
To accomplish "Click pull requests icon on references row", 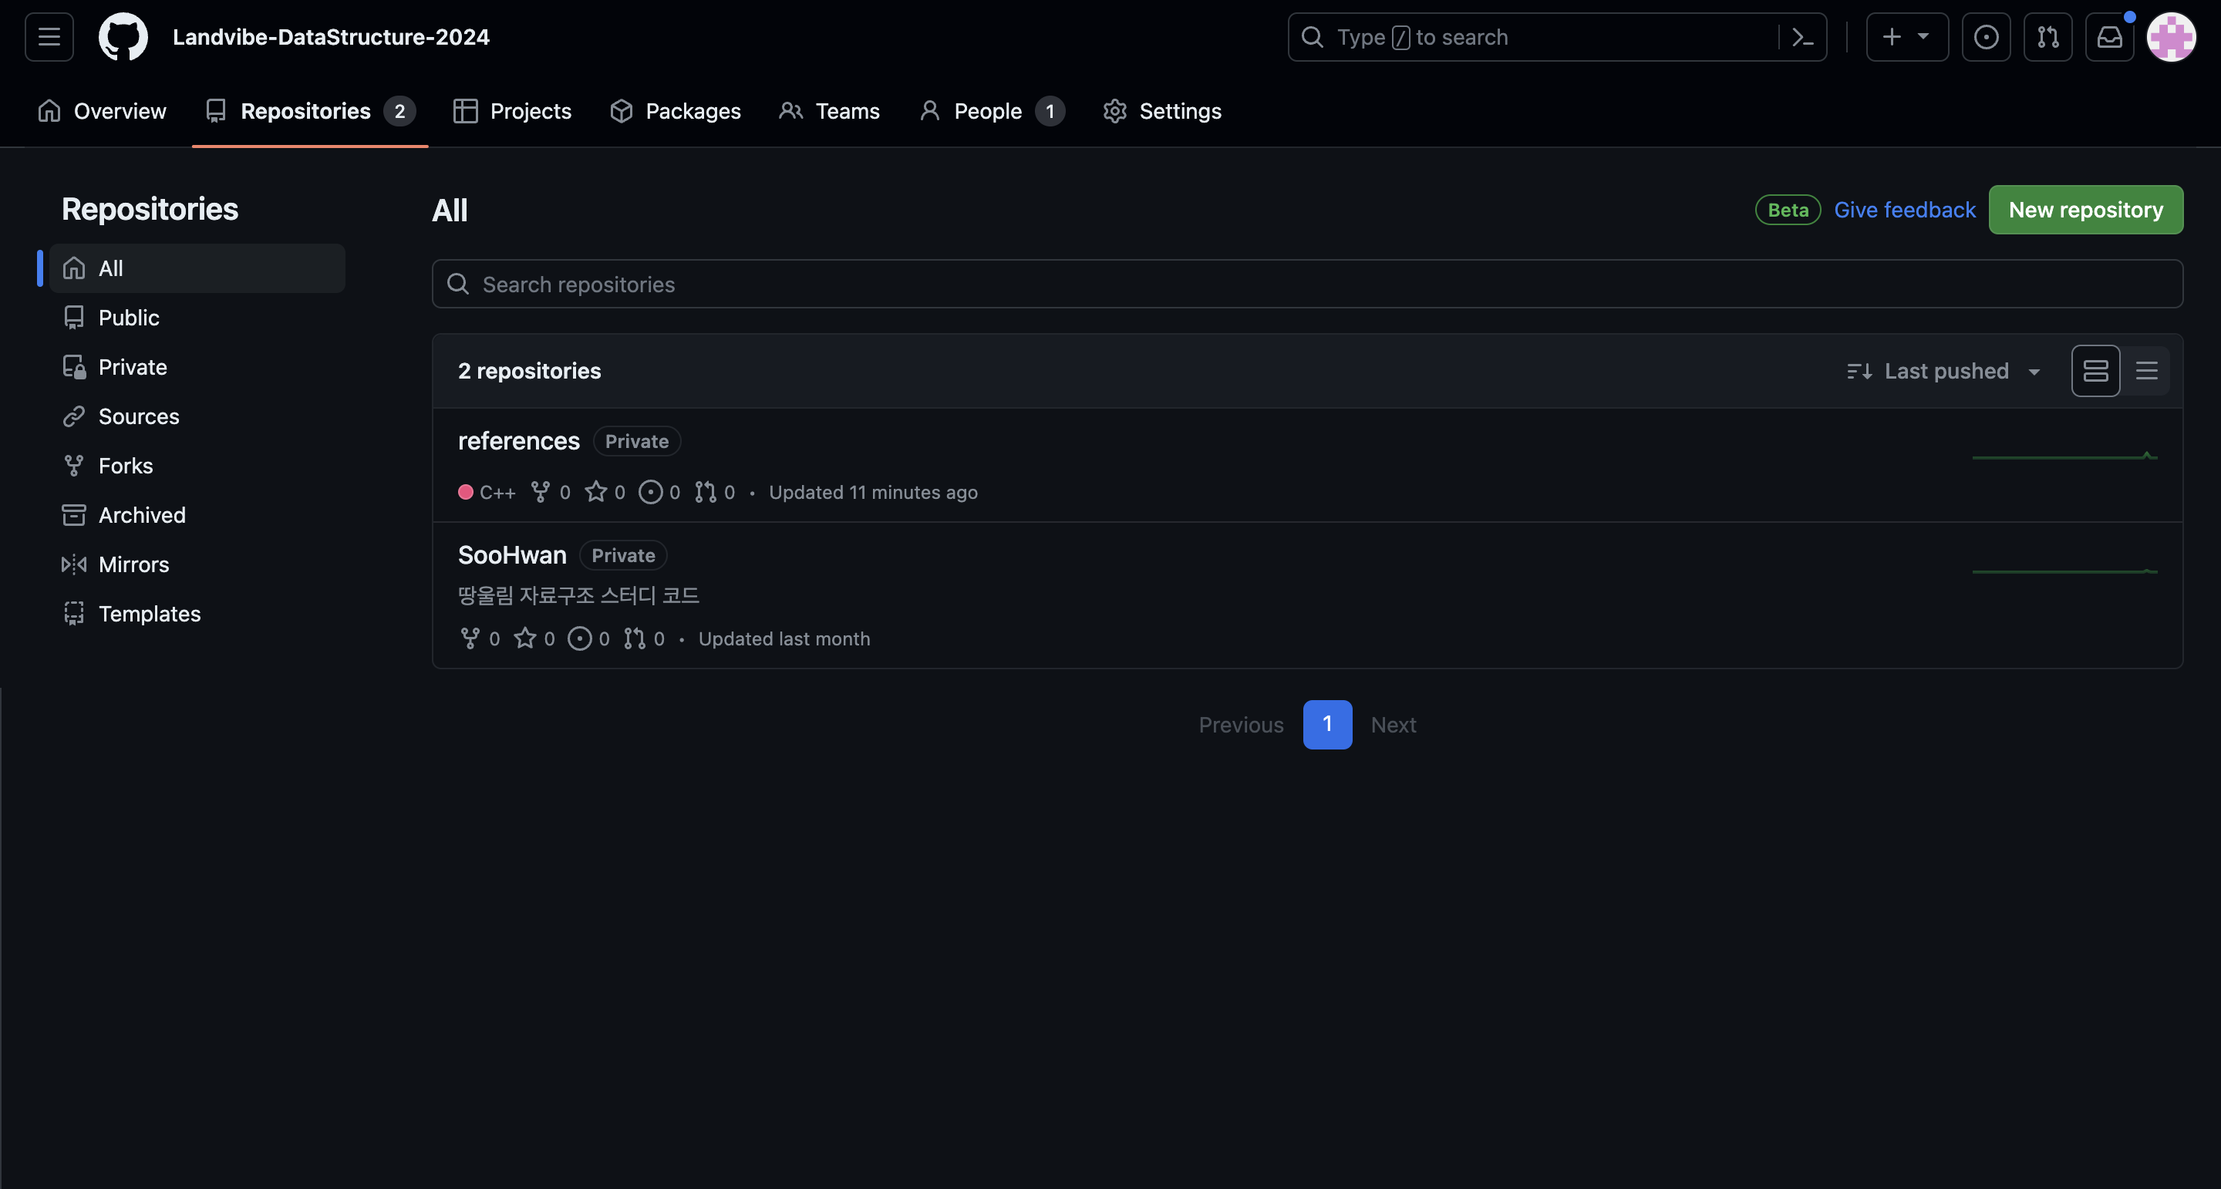I will [x=706, y=491].
